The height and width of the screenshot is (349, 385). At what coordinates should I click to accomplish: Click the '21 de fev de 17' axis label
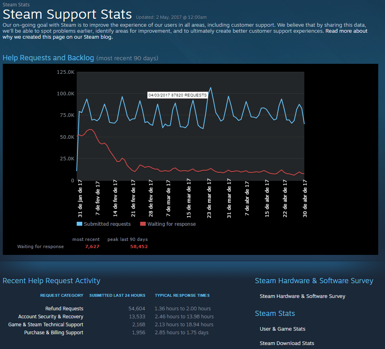pyautogui.click(x=133, y=198)
